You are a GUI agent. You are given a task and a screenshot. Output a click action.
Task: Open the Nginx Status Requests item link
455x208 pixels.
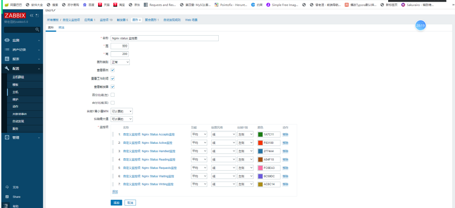(150, 168)
